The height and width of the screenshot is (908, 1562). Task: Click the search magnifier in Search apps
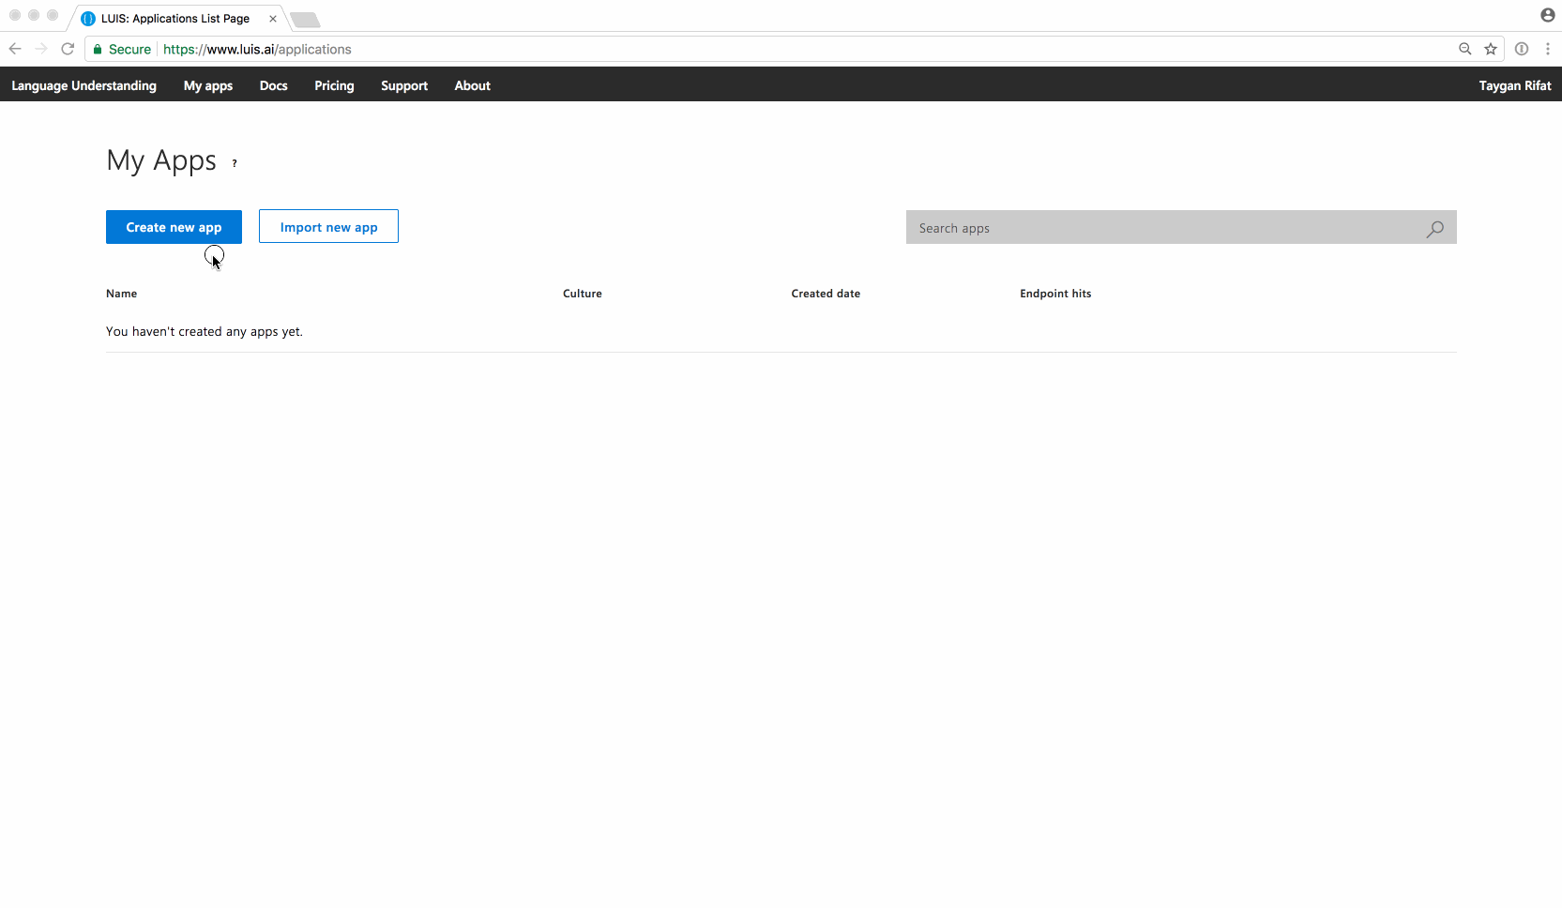(1435, 229)
